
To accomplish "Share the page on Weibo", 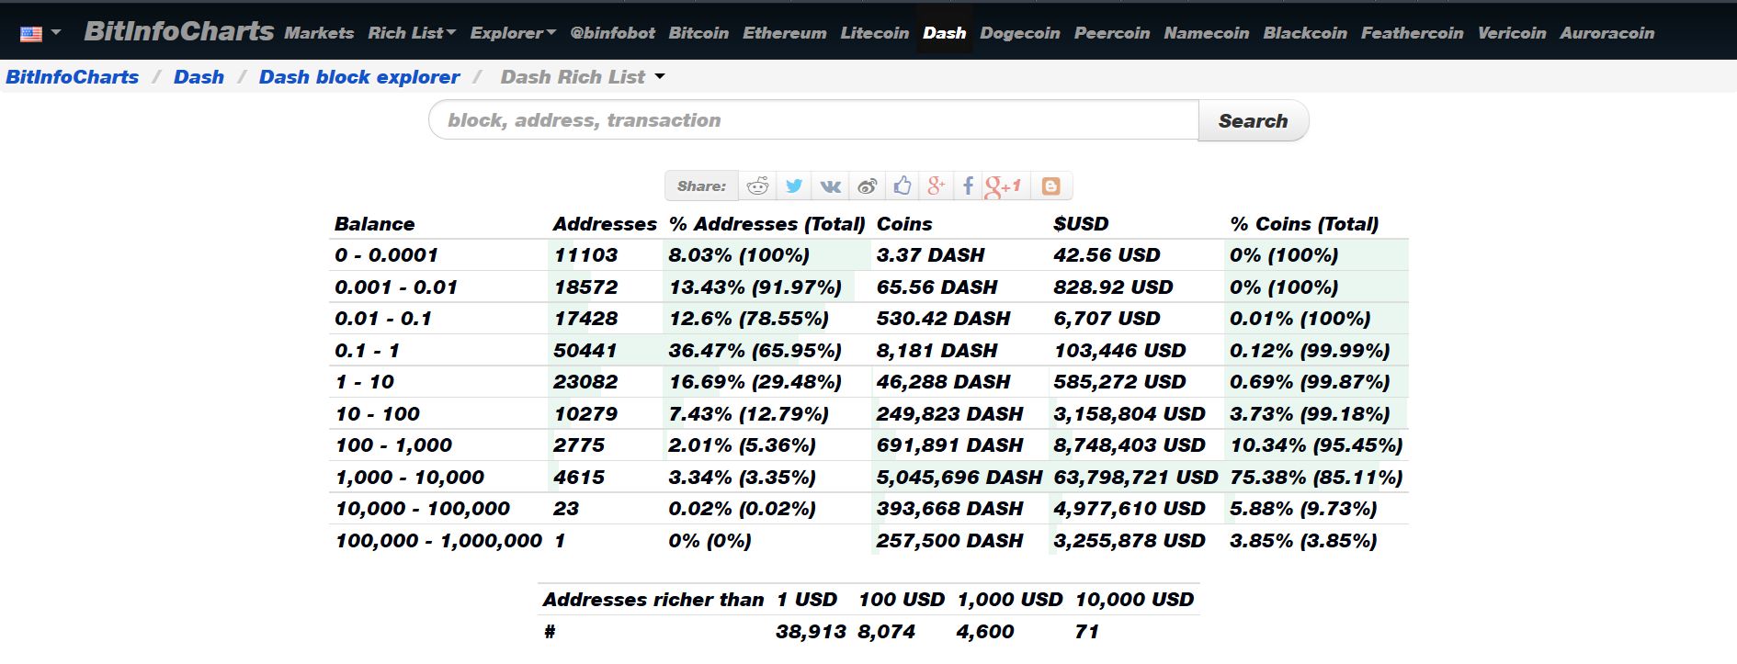I will click(x=867, y=186).
